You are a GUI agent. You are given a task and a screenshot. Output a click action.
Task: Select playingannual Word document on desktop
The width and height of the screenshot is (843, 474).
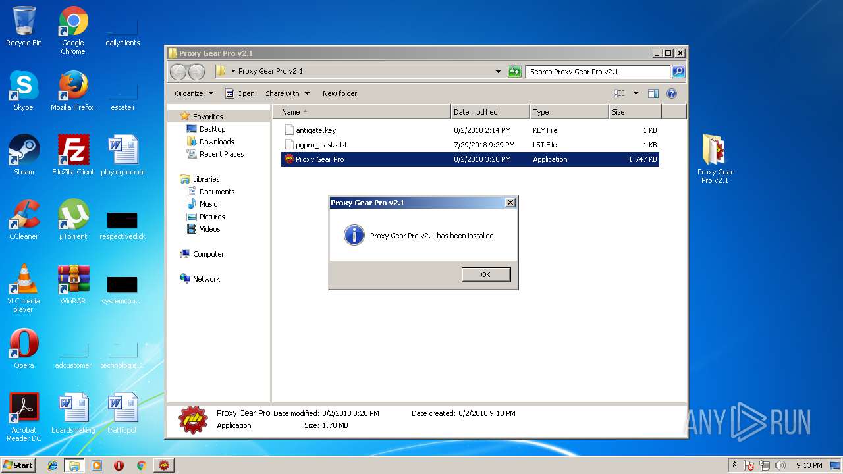(122, 155)
